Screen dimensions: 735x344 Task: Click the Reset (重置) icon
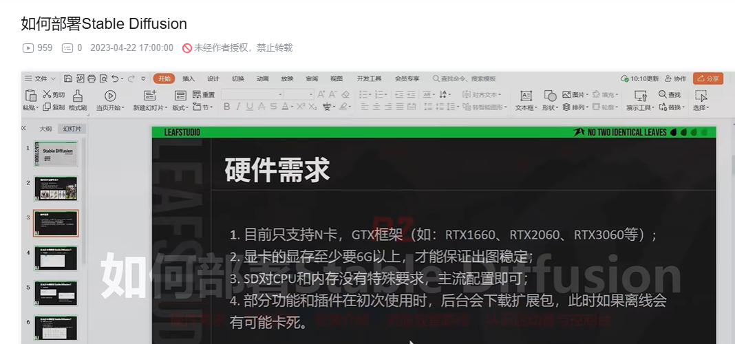(x=196, y=94)
